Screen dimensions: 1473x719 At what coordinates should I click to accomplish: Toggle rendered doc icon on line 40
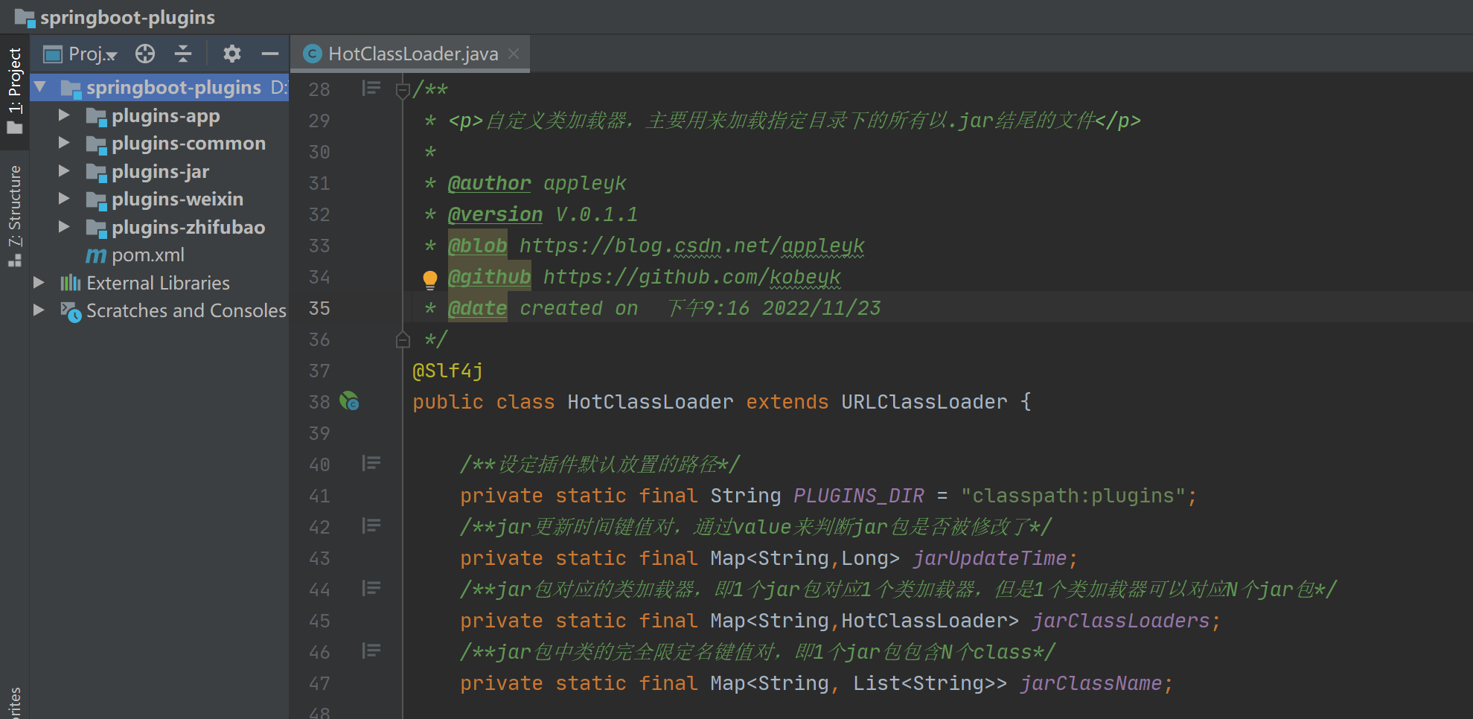tap(371, 464)
